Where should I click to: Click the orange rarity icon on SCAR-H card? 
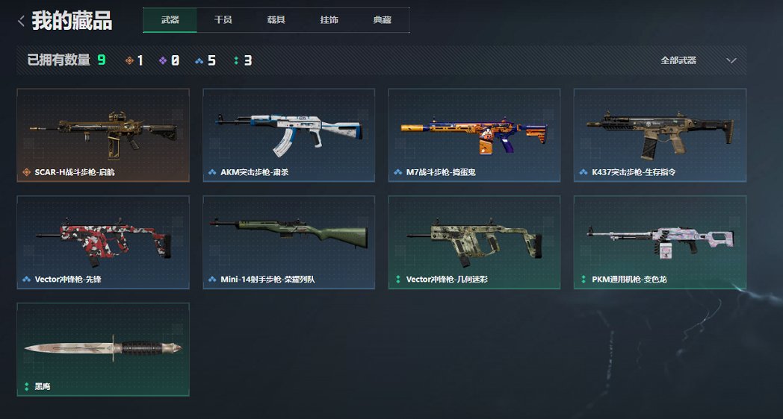coord(26,172)
